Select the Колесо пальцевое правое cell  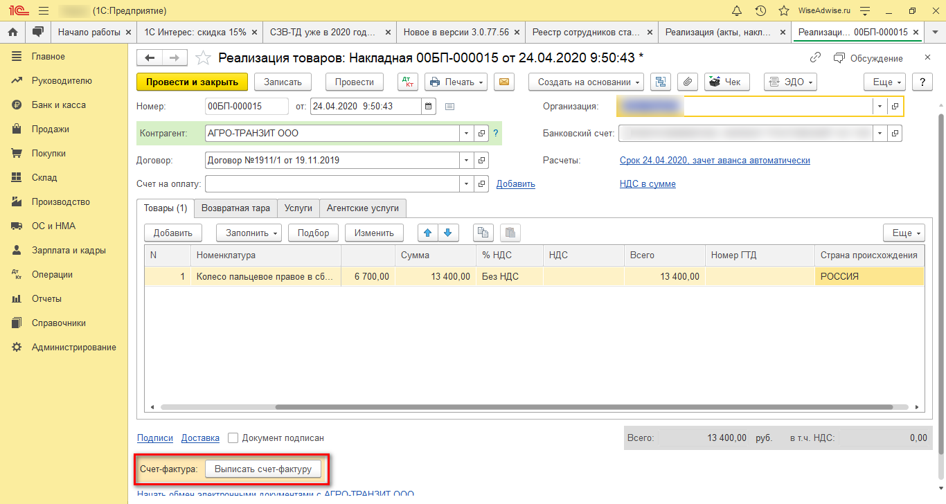click(266, 276)
